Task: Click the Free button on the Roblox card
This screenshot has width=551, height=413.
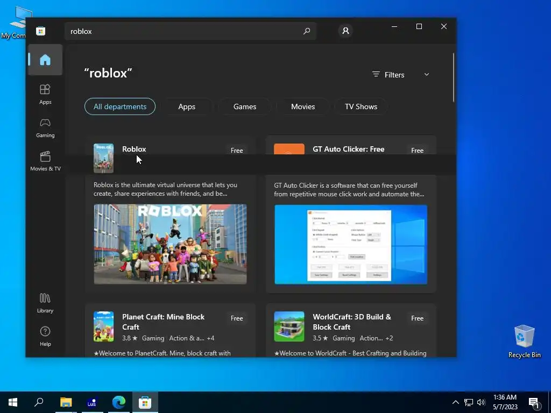Action: [237, 150]
